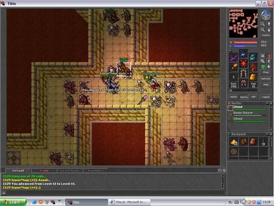Show hidden system tray icons
This screenshot has width=274, height=206.
pos(244,202)
